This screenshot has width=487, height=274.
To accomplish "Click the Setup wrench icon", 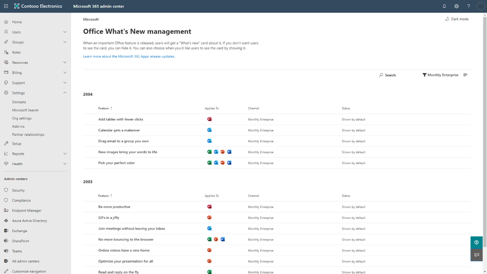I will (6, 143).
